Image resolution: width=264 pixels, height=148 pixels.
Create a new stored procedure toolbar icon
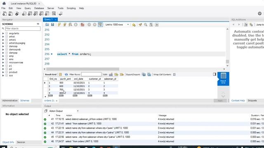tap(41, 14)
